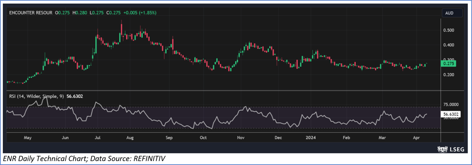Click the 0.200 price axis level
Screen dimensions: 472x165
pyautogui.click(x=450, y=75)
